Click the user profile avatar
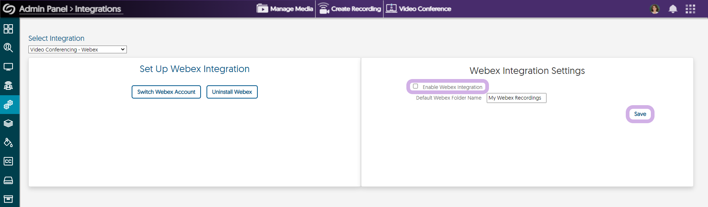Viewport: 708px width, 207px height. coord(655,9)
